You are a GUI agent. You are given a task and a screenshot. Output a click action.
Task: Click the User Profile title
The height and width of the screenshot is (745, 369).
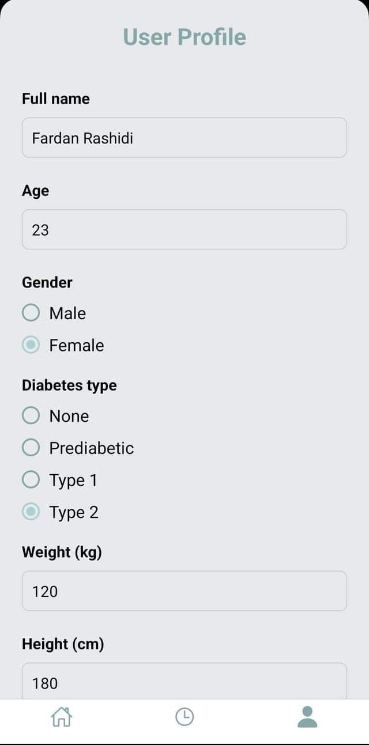[184, 37]
